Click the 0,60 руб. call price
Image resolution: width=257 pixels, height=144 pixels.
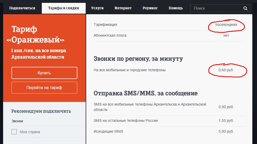click(x=226, y=70)
